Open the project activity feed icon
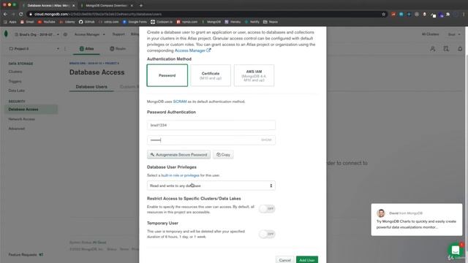This screenshot has width=468, height=263. point(446,49)
